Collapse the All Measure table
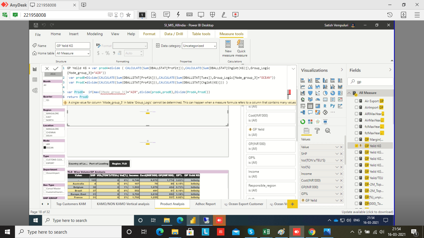The image size is (424, 238). pyautogui.click(x=349, y=93)
